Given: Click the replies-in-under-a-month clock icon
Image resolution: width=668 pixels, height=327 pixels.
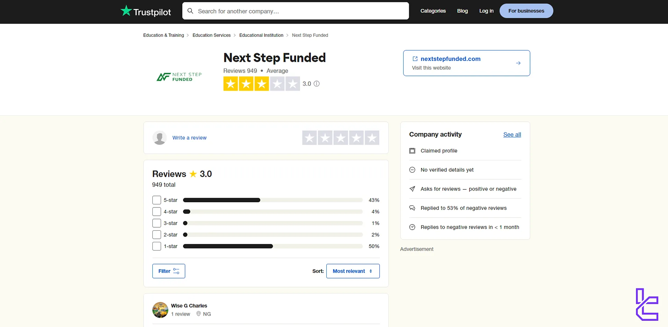Looking at the screenshot, I should (412, 227).
